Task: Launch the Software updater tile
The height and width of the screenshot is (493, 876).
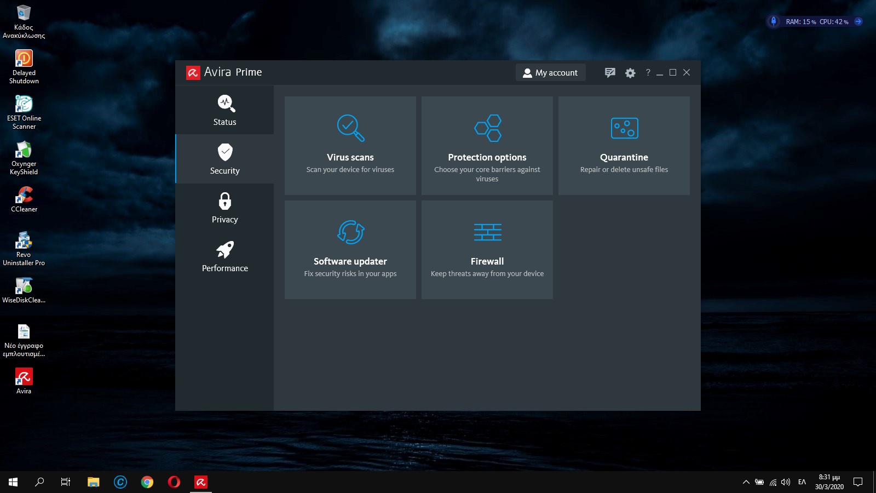Action: pyautogui.click(x=350, y=250)
